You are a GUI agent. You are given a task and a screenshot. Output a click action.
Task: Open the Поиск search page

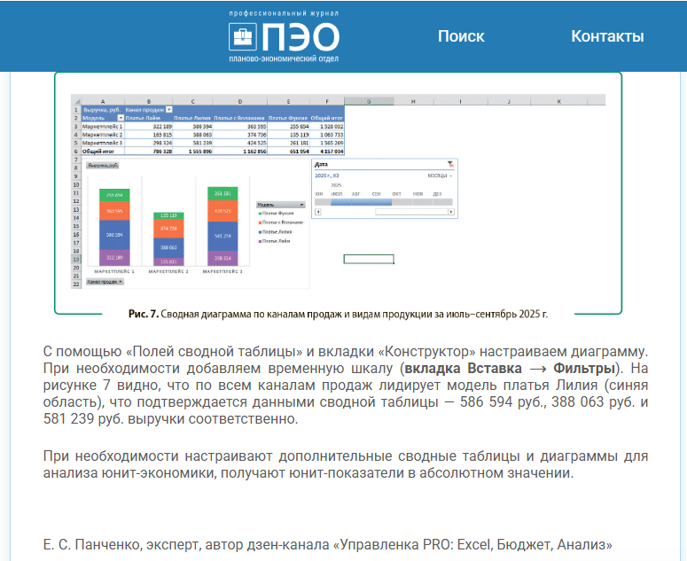461,36
